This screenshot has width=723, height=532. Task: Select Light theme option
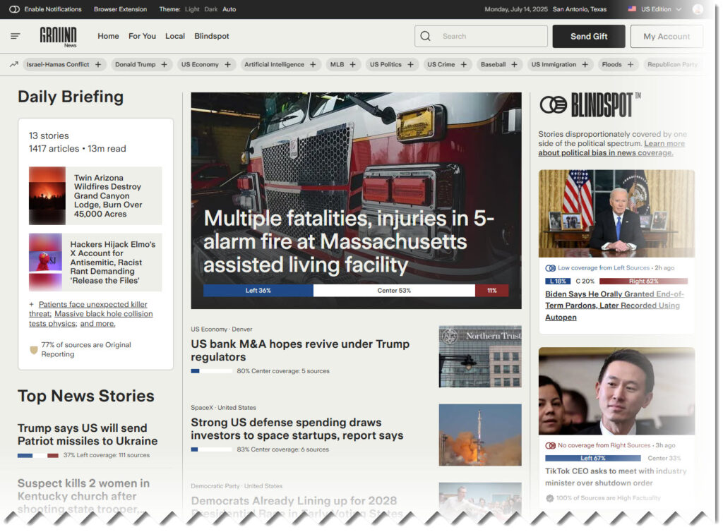[192, 9]
